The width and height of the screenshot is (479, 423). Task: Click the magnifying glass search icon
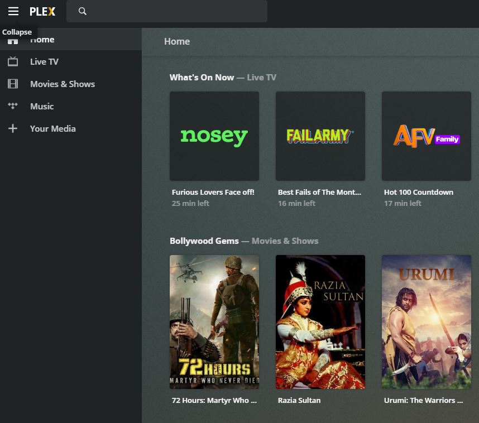tap(82, 11)
